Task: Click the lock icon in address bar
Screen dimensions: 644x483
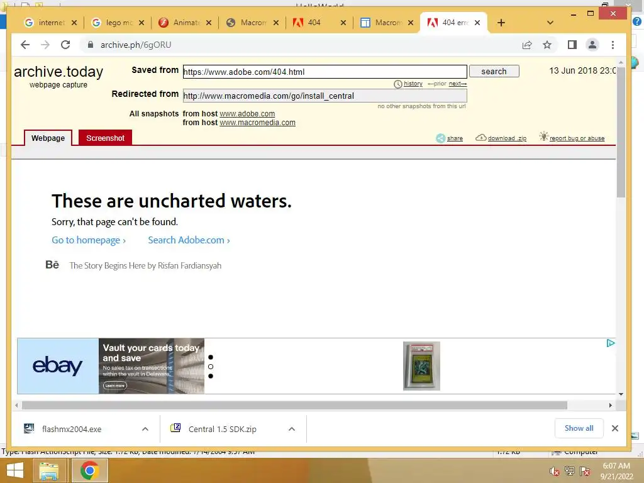Action: tap(91, 45)
